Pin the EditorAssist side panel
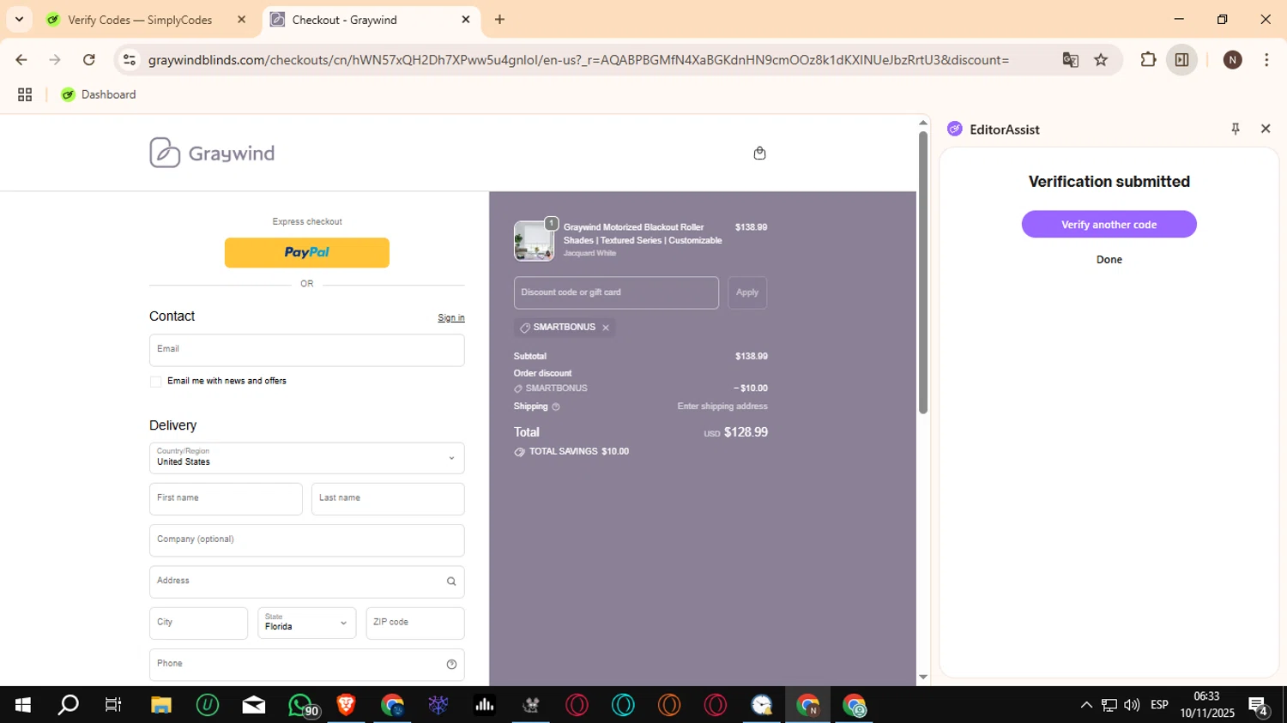1287x723 pixels. pos(1236,129)
